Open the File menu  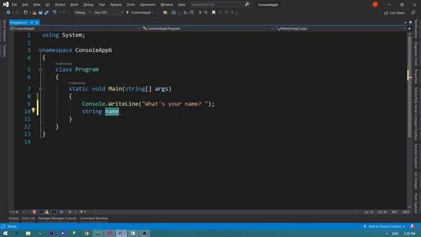coord(14,5)
